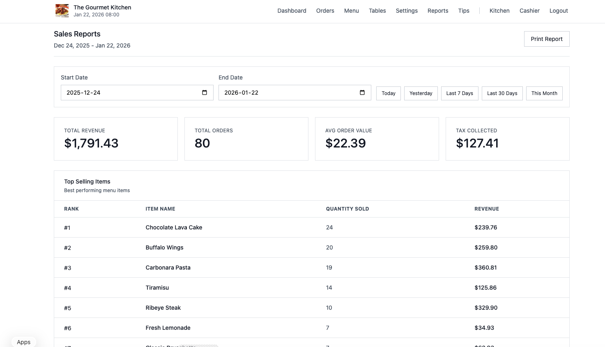This screenshot has width=605, height=347.
Task: Open the Start Date calendar picker
Action: tap(204, 93)
